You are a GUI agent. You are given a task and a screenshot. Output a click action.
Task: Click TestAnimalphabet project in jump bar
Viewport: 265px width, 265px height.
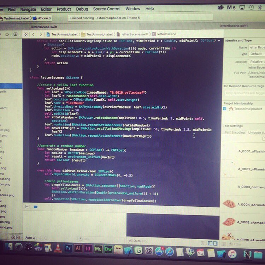coord(62,34)
